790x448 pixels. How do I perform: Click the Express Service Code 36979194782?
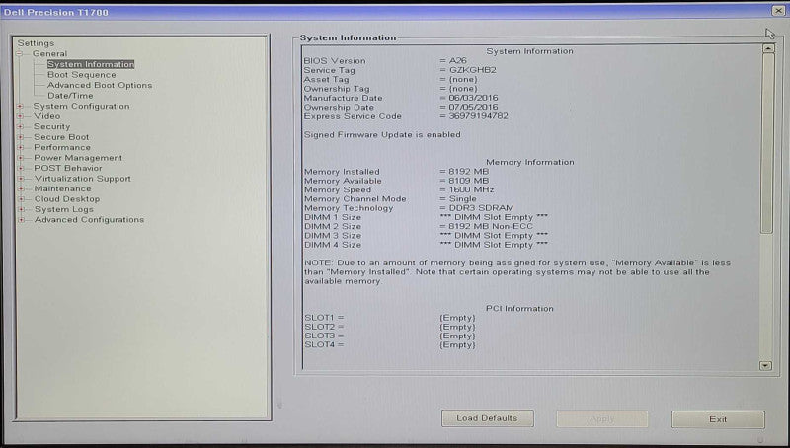[479, 116]
